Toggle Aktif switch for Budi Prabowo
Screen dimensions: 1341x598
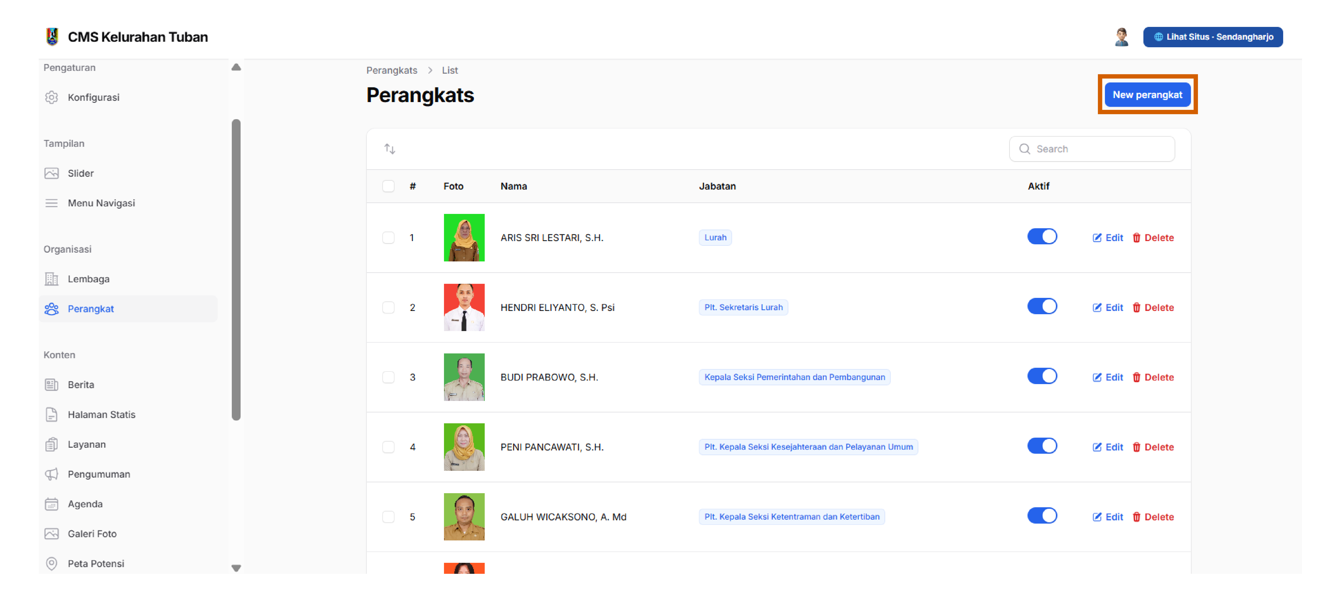click(1042, 376)
